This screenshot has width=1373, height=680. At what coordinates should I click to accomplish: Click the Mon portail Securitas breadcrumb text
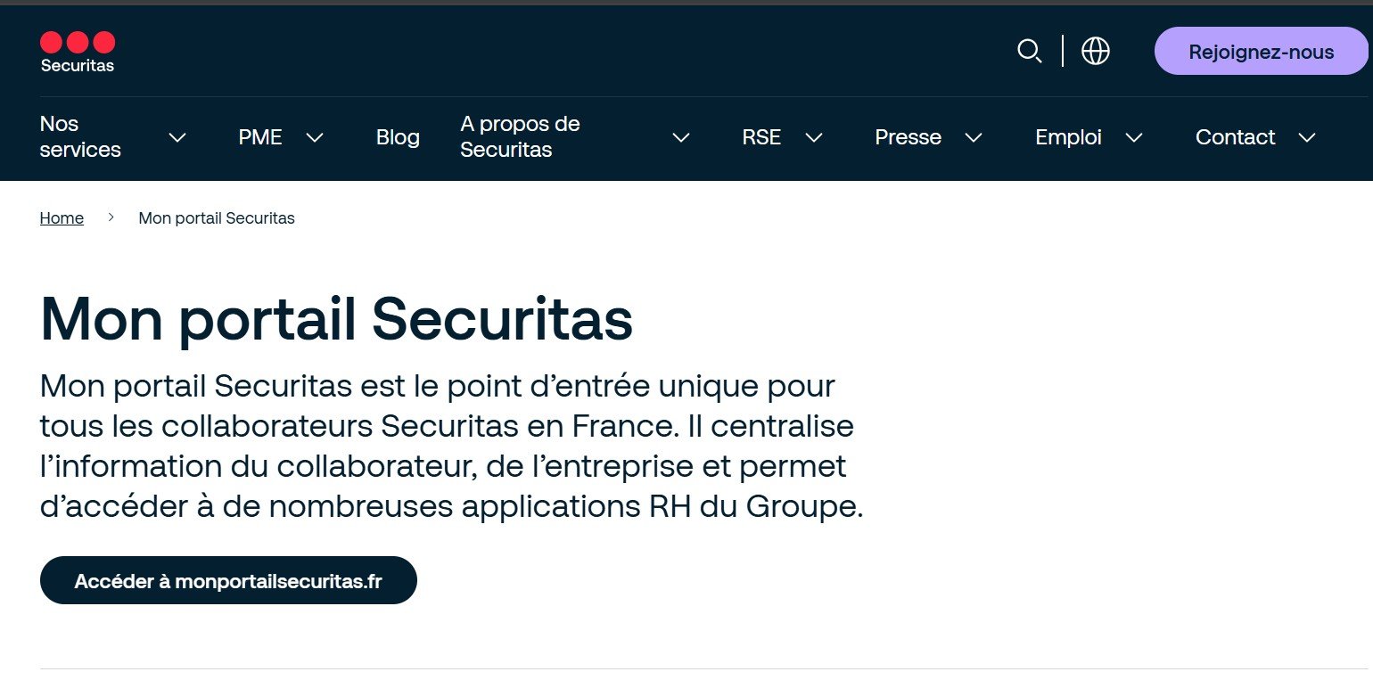(217, 218)
